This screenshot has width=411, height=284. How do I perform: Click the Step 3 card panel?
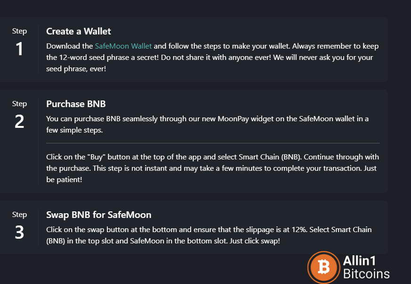click(x=193, y=227)
